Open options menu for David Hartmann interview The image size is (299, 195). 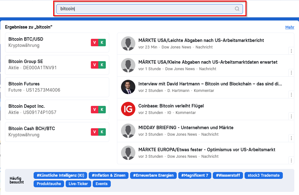291,95
